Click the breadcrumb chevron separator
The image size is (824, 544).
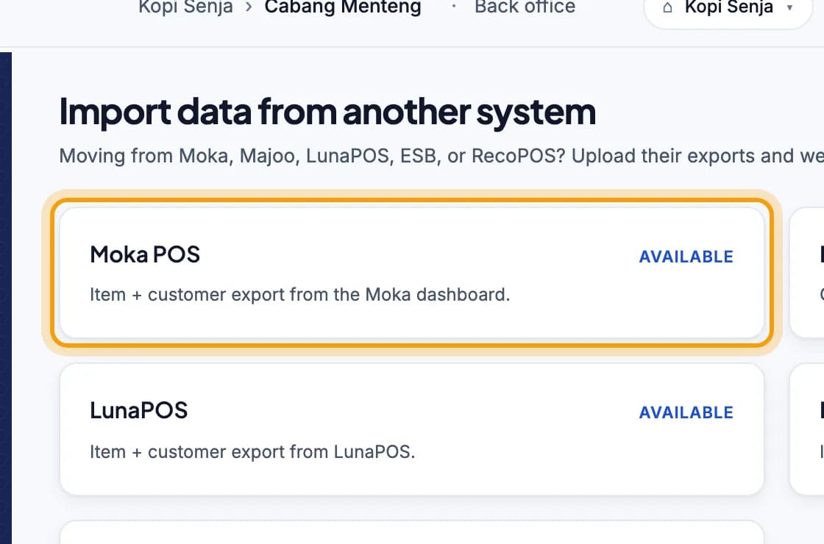click(249, 7)
